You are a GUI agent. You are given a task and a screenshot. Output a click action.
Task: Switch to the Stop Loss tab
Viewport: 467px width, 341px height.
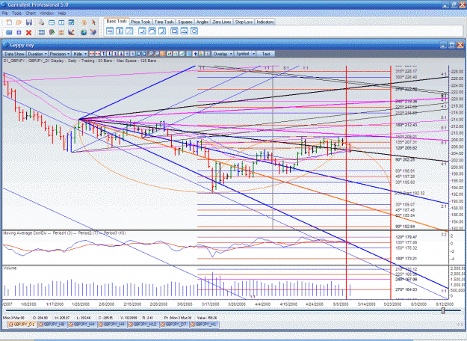click(x=244, y=22)
